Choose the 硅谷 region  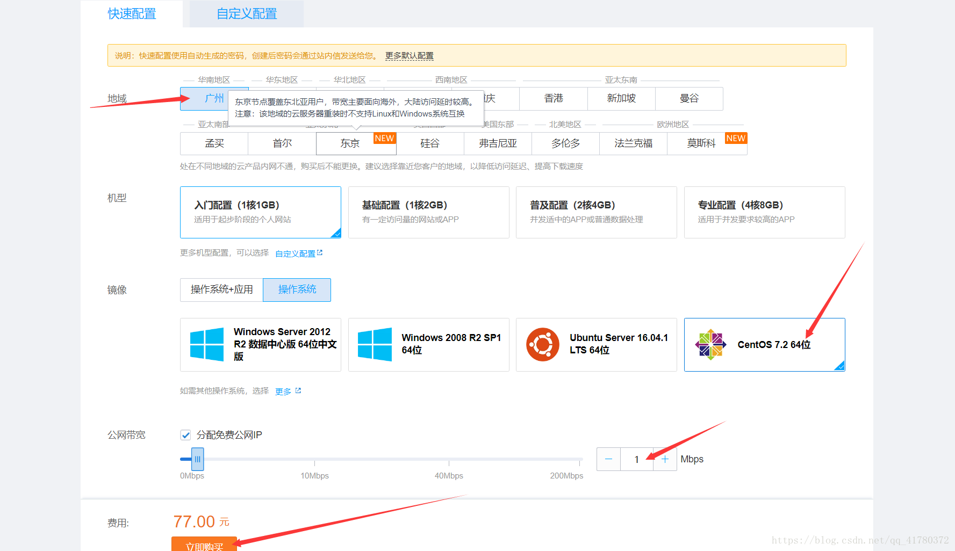tap(430, 143)
